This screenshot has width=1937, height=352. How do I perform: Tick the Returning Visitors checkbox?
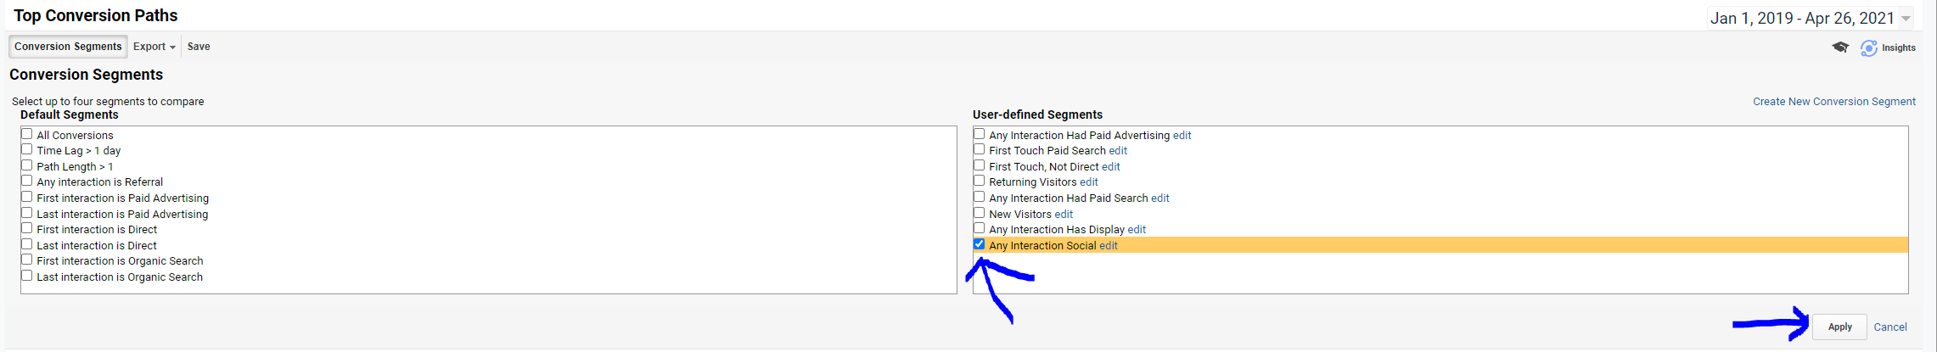980,182
